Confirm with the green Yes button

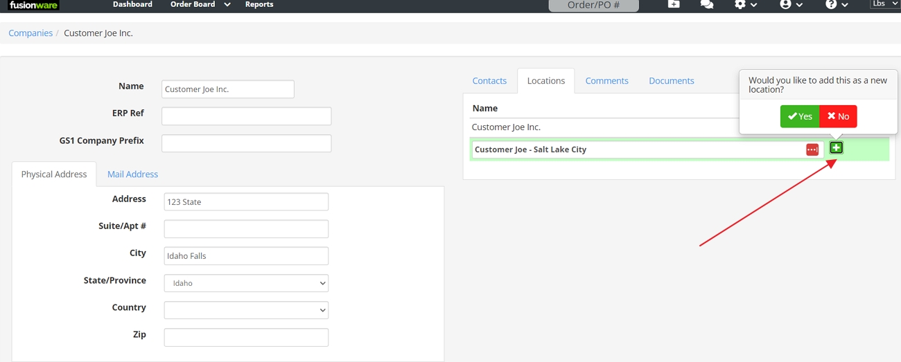click(800, 116)
